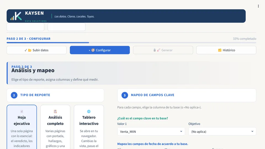Choose the Hoja ejecutiva report type
Image resolution: width=265 pixels, height=149 pixels.
(22, 127)
